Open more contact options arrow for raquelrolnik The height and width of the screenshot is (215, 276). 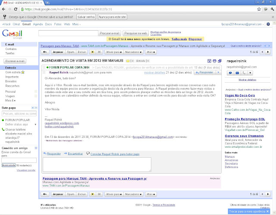[250, 73]
